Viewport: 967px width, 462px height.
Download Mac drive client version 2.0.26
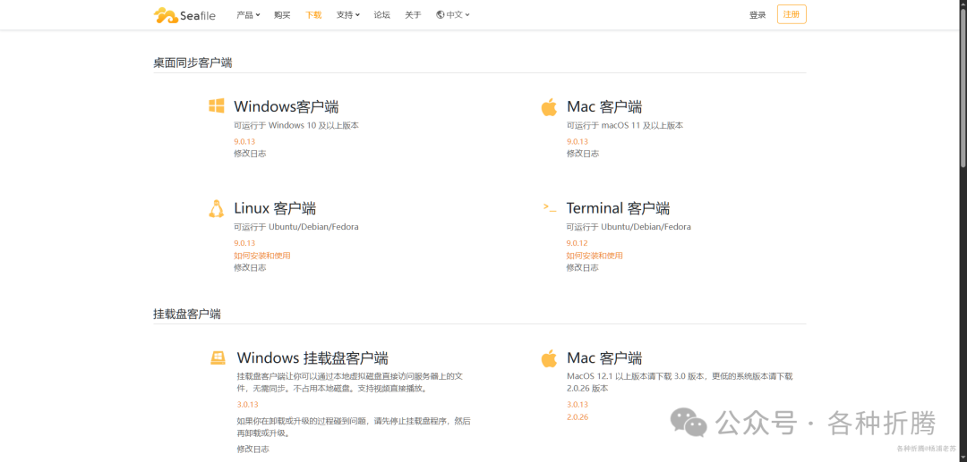coord(578,417)
